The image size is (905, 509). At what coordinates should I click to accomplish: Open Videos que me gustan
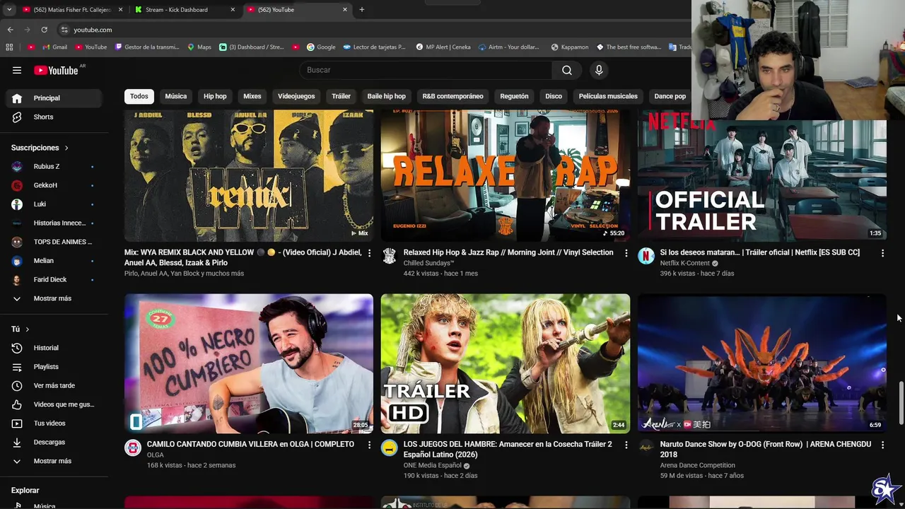coord(54,404)
